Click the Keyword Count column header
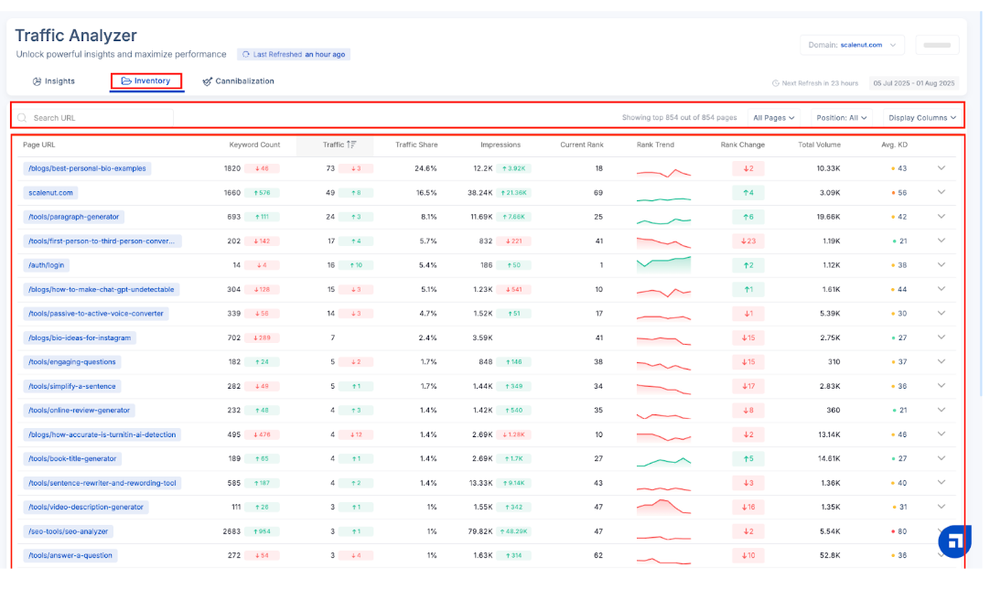 254,145
